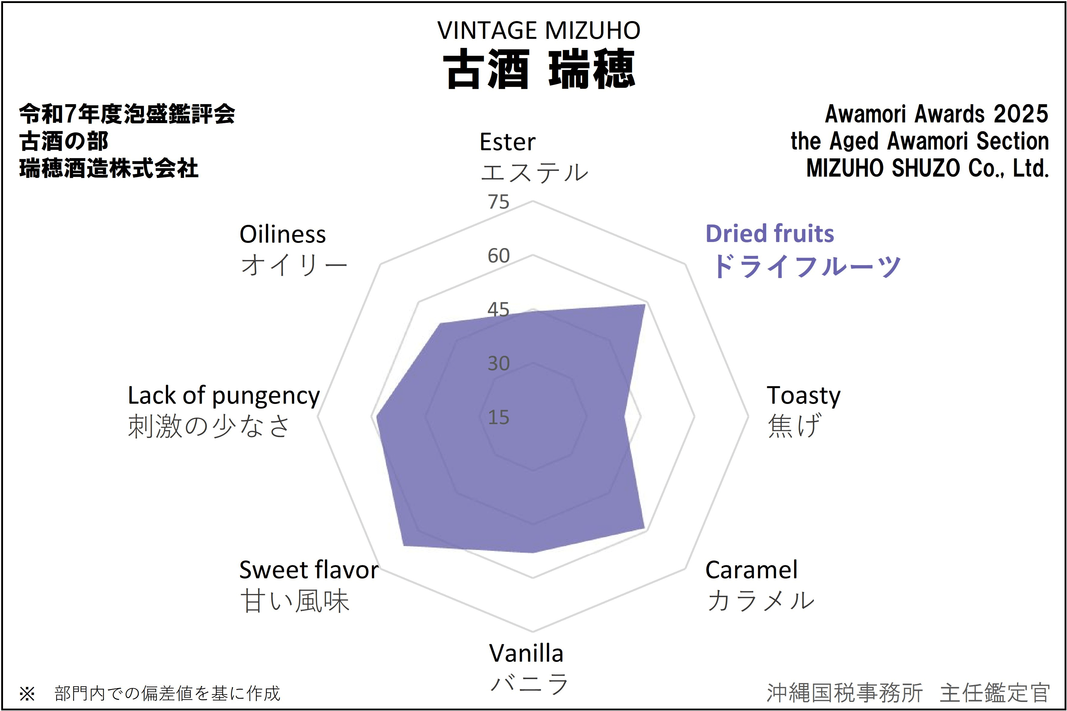Click the 15 scale value
1067x711 pixels.
(x=499, y=417)
